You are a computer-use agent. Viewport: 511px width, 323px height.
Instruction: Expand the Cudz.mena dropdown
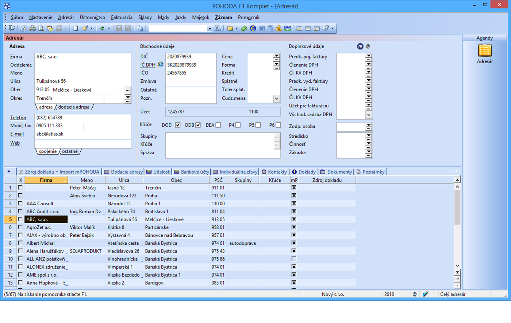click(x=276, y=98)
